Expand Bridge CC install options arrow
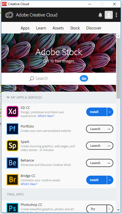The height and width of the screenshot is (214, 122). pyautogui.click(x=110, y=180)
